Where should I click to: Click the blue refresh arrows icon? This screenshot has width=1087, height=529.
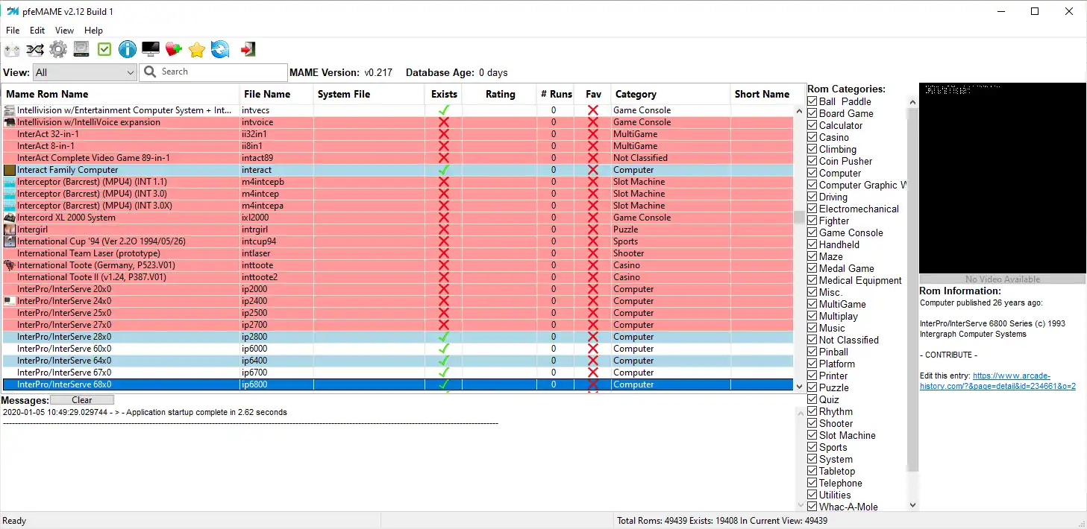click(x=220, y=50)
